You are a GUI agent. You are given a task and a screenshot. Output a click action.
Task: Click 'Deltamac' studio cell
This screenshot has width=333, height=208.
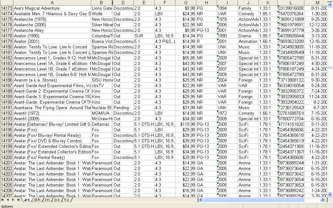(x=102, y=124)
